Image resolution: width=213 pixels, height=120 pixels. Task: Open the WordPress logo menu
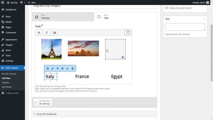click(x=3, y=2)
